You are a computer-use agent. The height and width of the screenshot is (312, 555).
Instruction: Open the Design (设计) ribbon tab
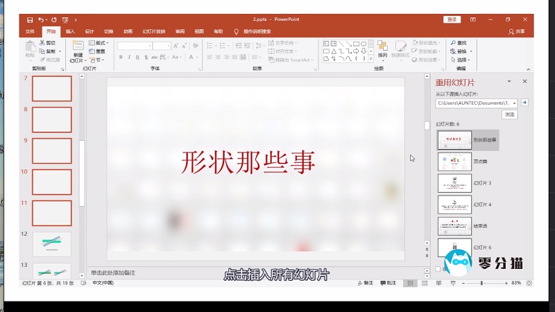point(89,31)
